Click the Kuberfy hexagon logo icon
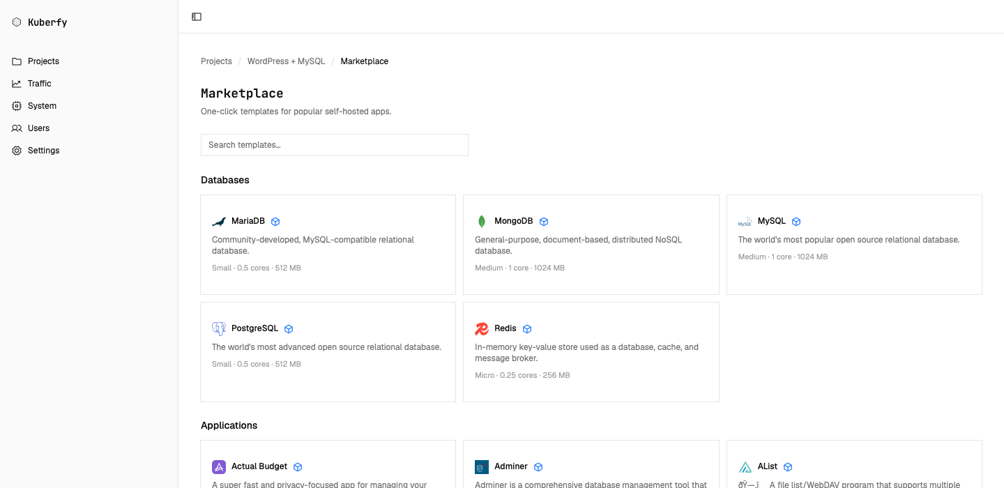 click(17, 22)
